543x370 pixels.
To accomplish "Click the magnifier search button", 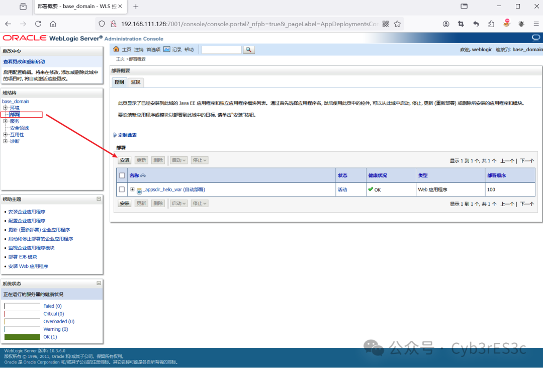I will click(x=249, y=50).
